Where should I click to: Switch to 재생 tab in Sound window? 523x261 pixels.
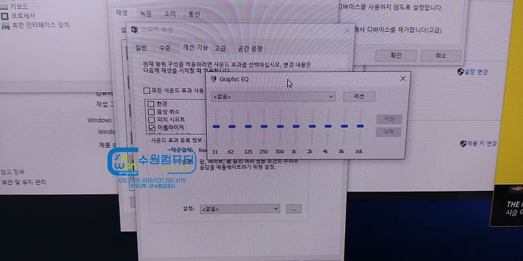click(121, 12)
